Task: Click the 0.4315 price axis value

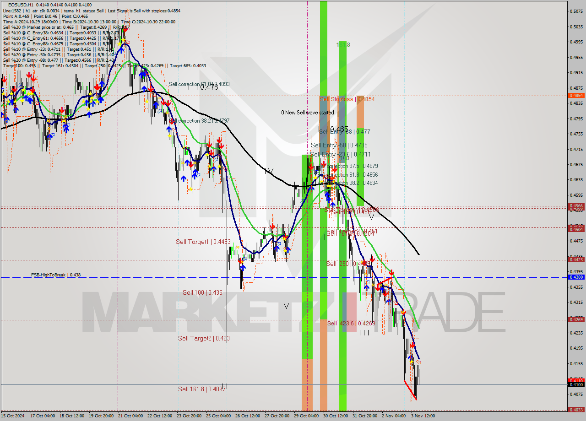Action: coord(576,302)
